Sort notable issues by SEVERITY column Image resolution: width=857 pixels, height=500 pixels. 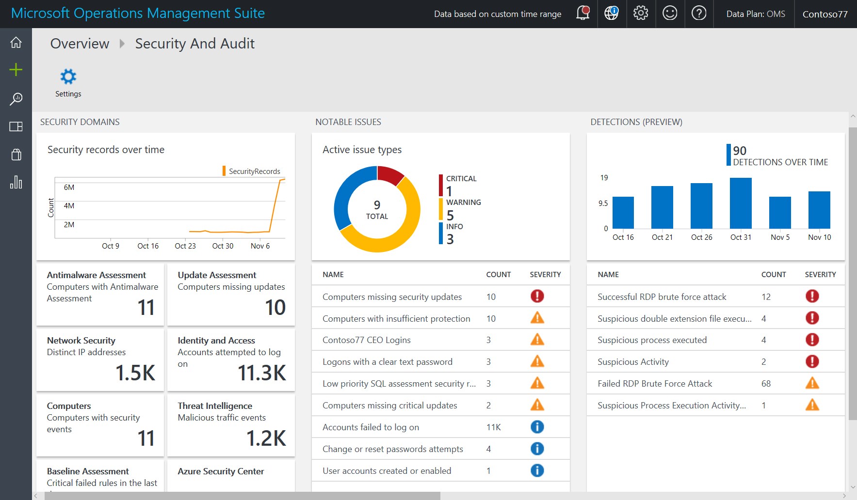click(545, 274)
